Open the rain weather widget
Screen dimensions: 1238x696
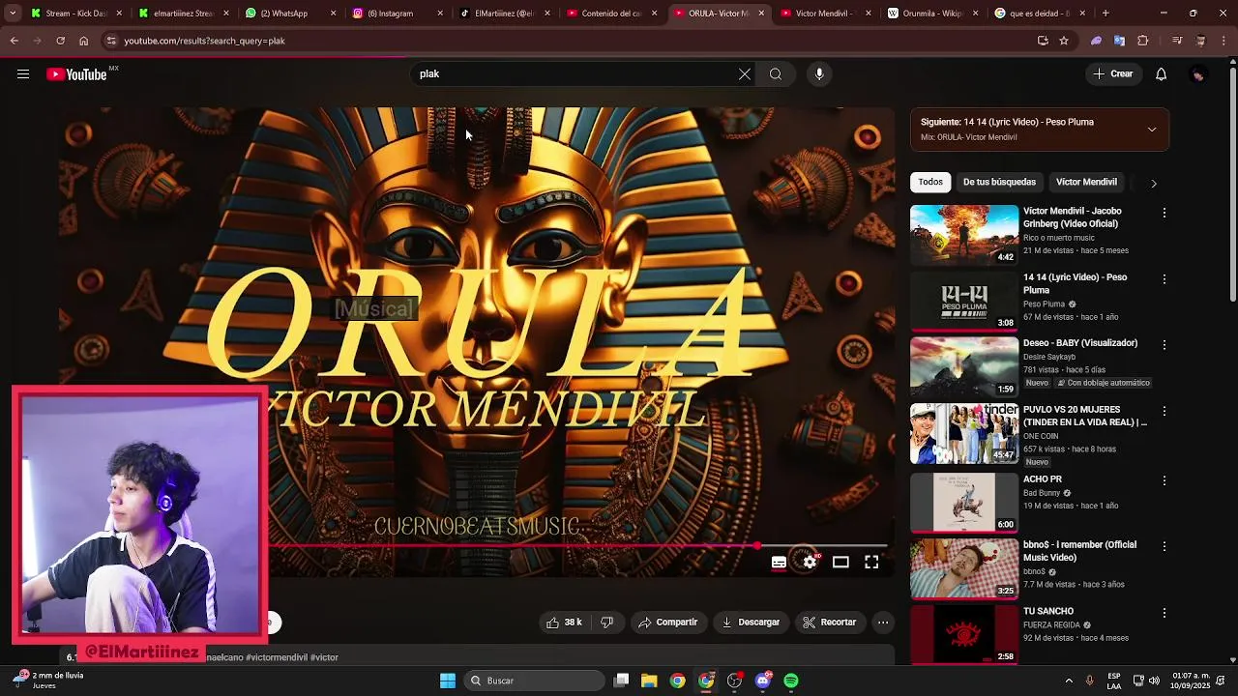(46, 681)
